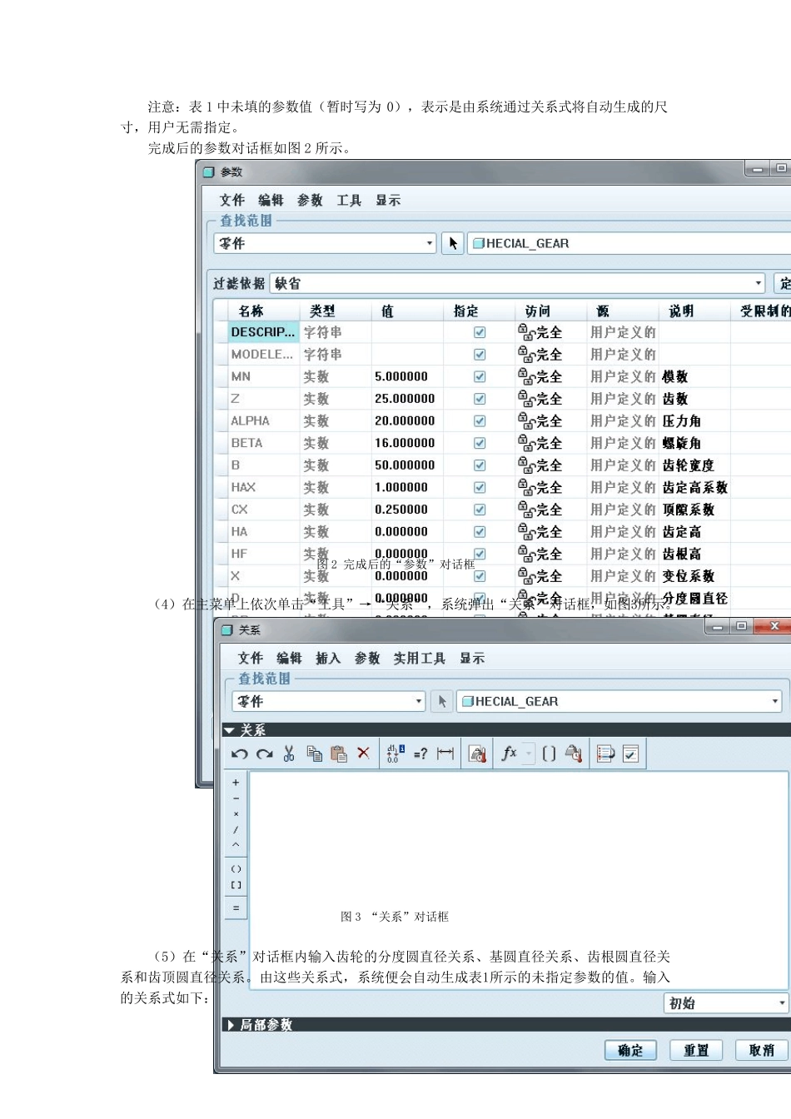Toggle 指定 checkbox for BETA row
This screenshot has width=791, height=1119.
(x=480, y=443)
